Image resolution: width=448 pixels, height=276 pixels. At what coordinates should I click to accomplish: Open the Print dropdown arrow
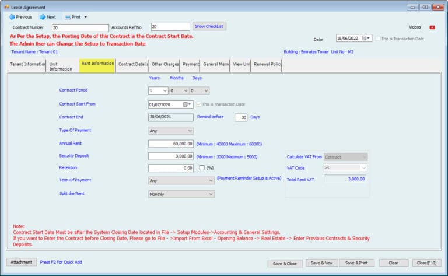tap(86, 18)
